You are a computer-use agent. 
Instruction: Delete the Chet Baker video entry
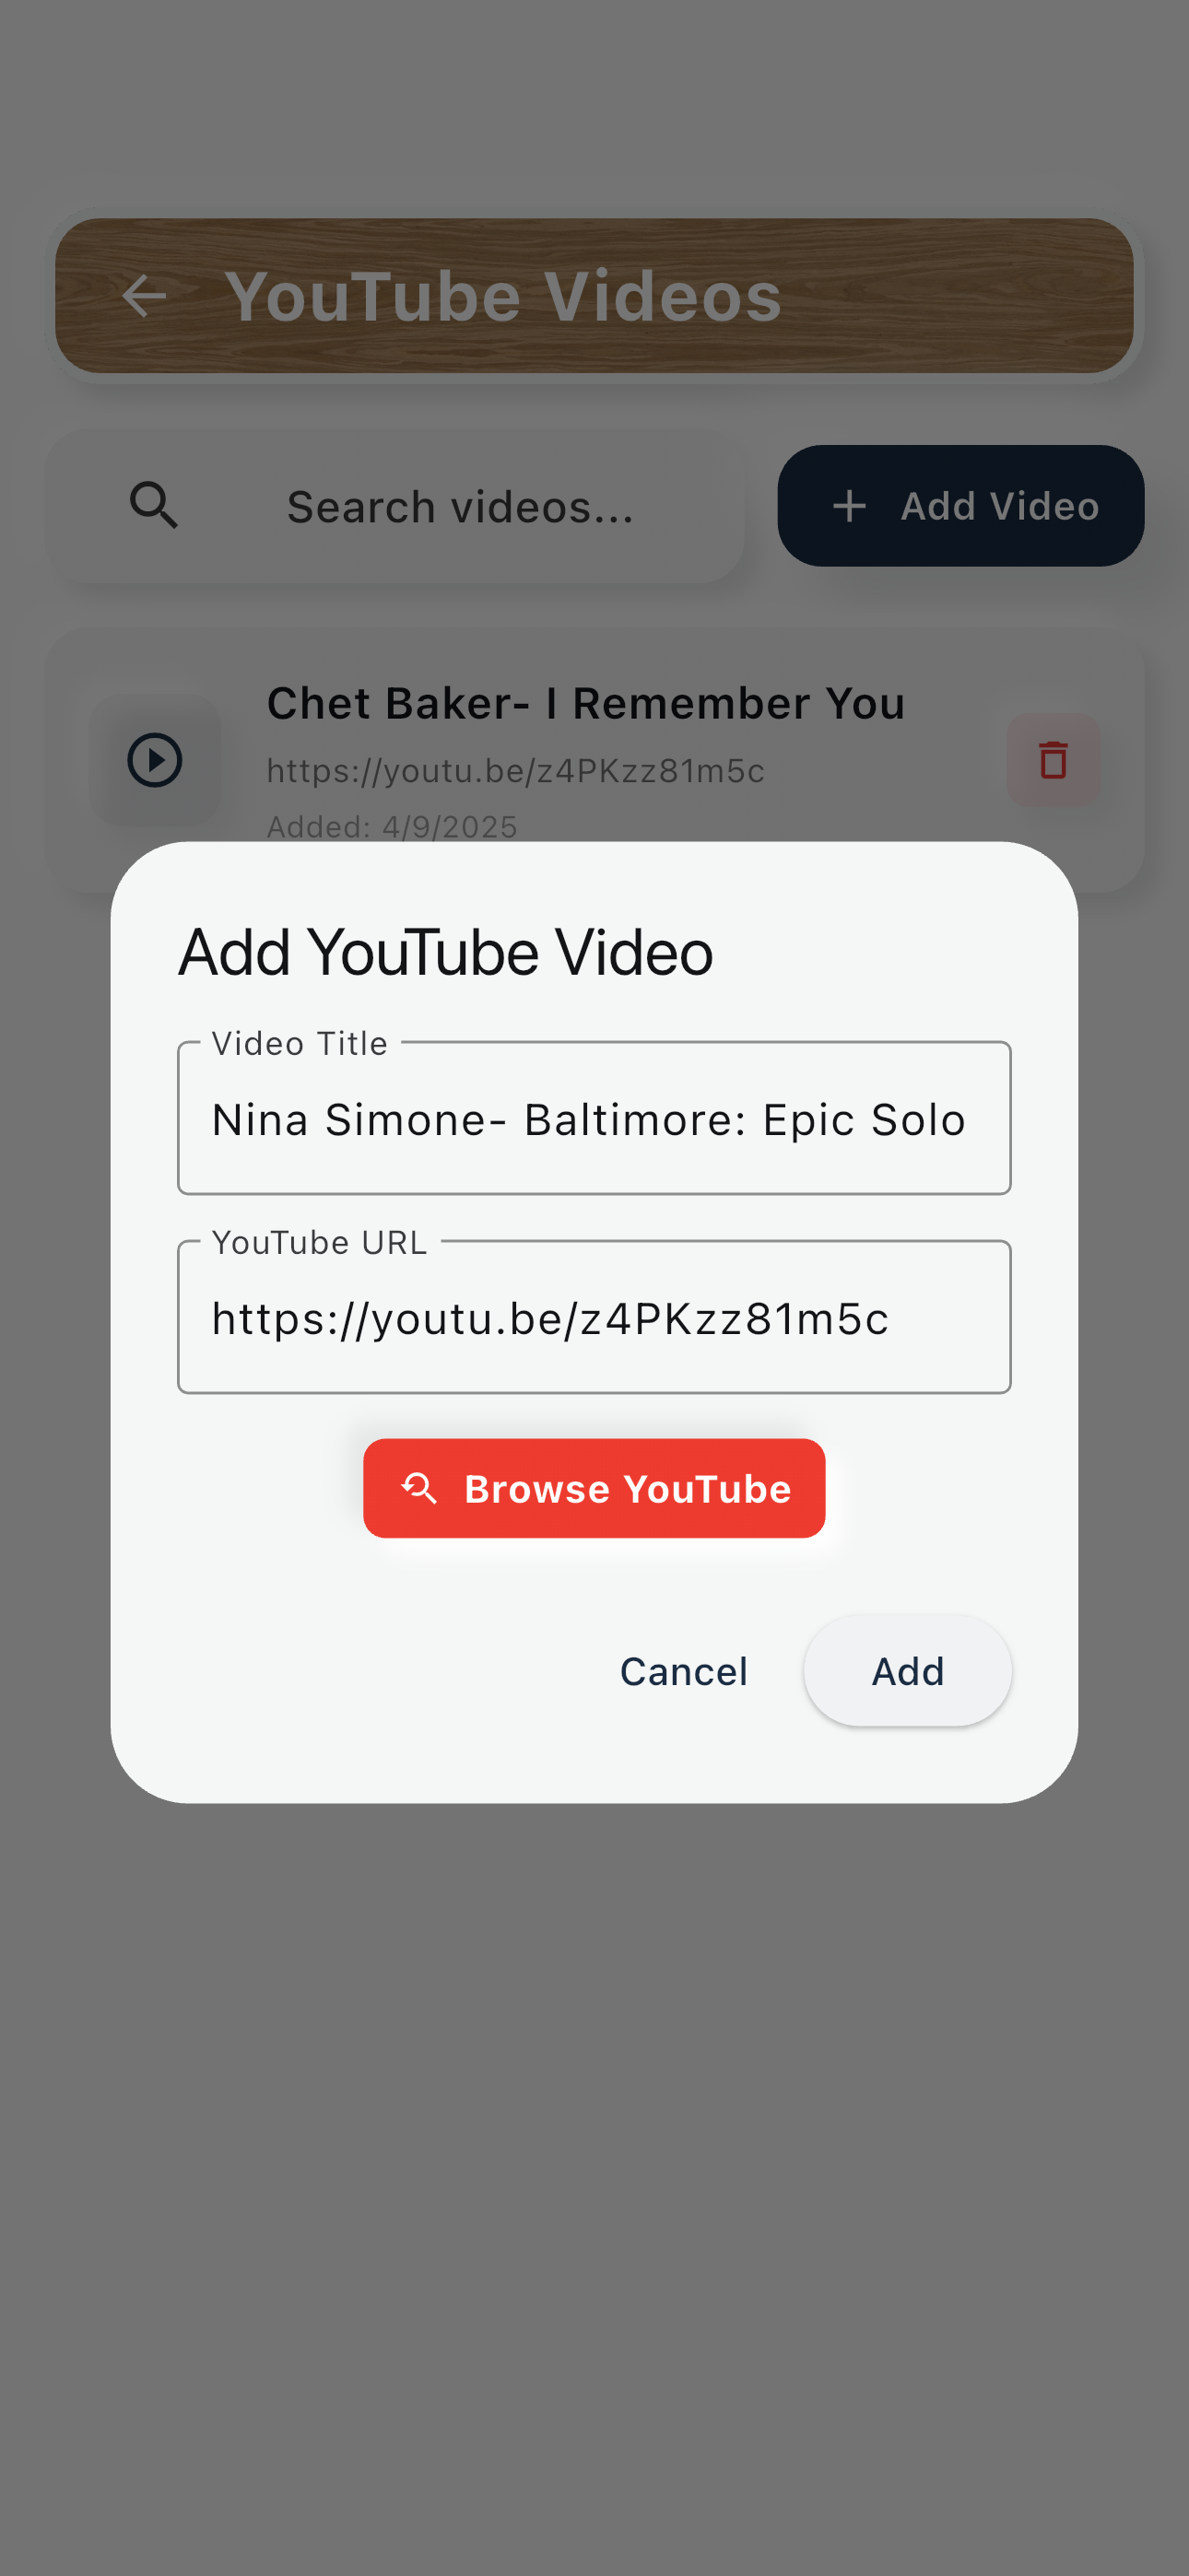1053,760
